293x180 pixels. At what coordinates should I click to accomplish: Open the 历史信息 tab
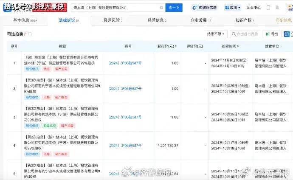(284, 20)
